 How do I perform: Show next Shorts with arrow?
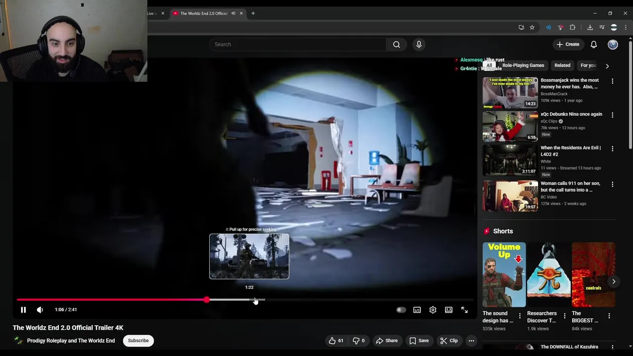[x=614, y=281]
